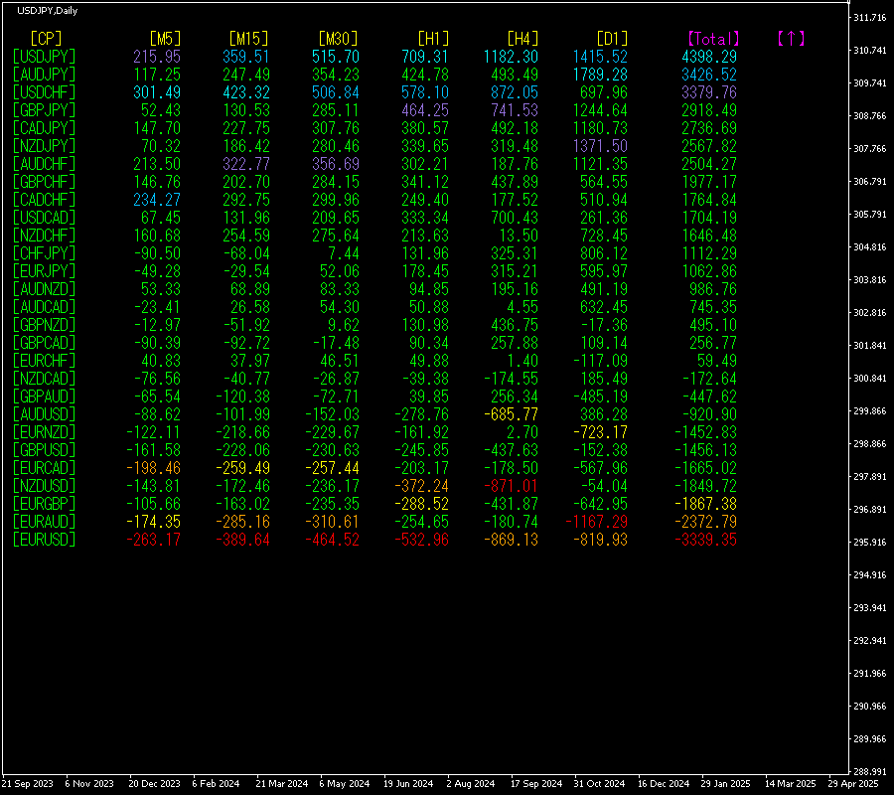Select the [NZDCAD] pair label

pos(44,379)
